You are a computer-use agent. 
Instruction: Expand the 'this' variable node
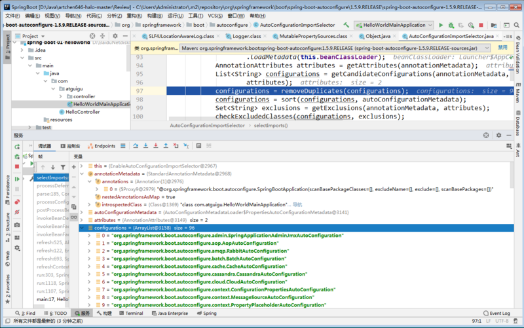coord(81,166)
